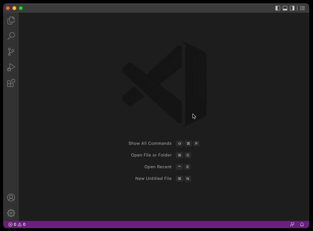Viewport: 313px width, 231px height.
Task: Open notifications bell in status bar
Action: pyautogui.click(x=302, y=224)
